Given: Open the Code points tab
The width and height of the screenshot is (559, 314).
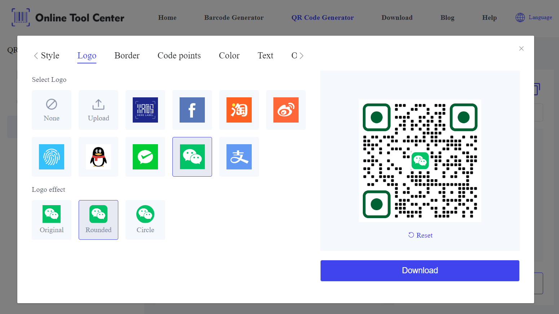Looking at the screenshot, I should click(x=179, y=56).
